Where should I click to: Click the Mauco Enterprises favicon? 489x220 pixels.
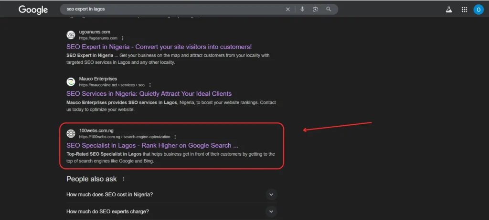[71, 82]
